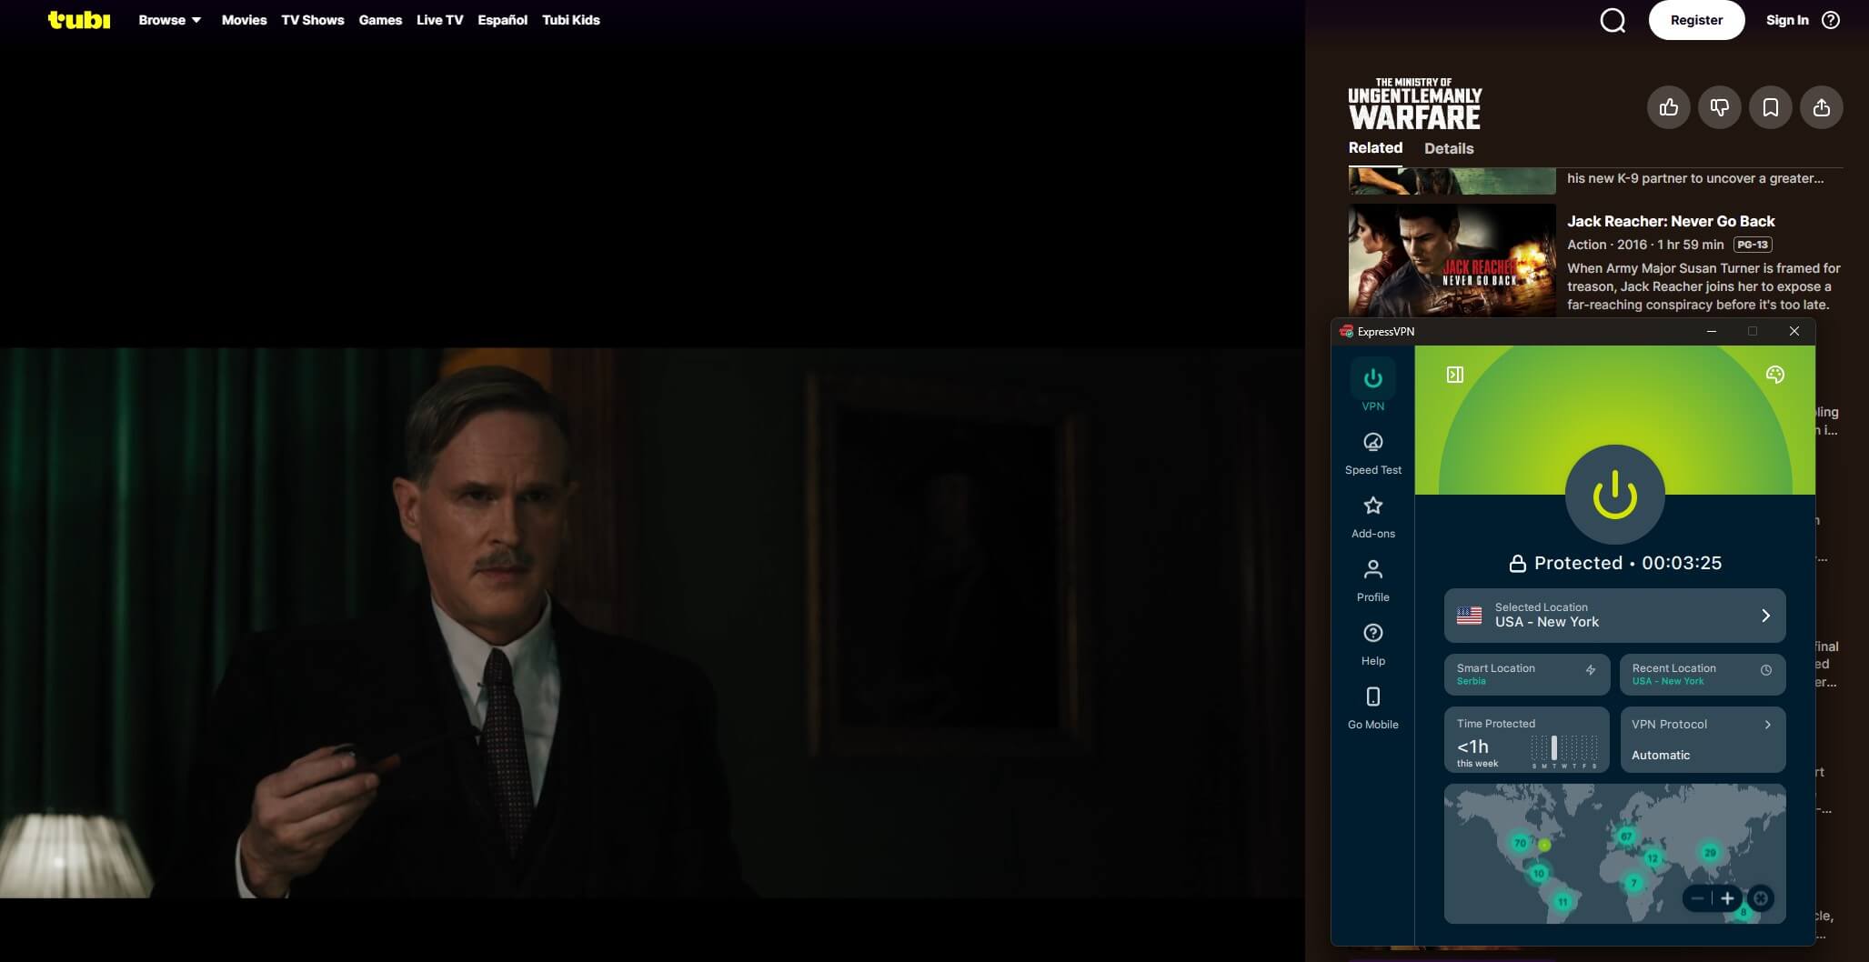Connect to Smart Location Serbia
The image size is (1869, 962).
coord(1527,675)
